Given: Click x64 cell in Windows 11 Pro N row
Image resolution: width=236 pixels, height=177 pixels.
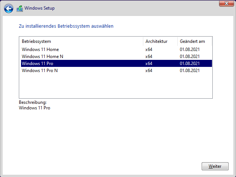Looking at the screenshot, I should (149, 71).
